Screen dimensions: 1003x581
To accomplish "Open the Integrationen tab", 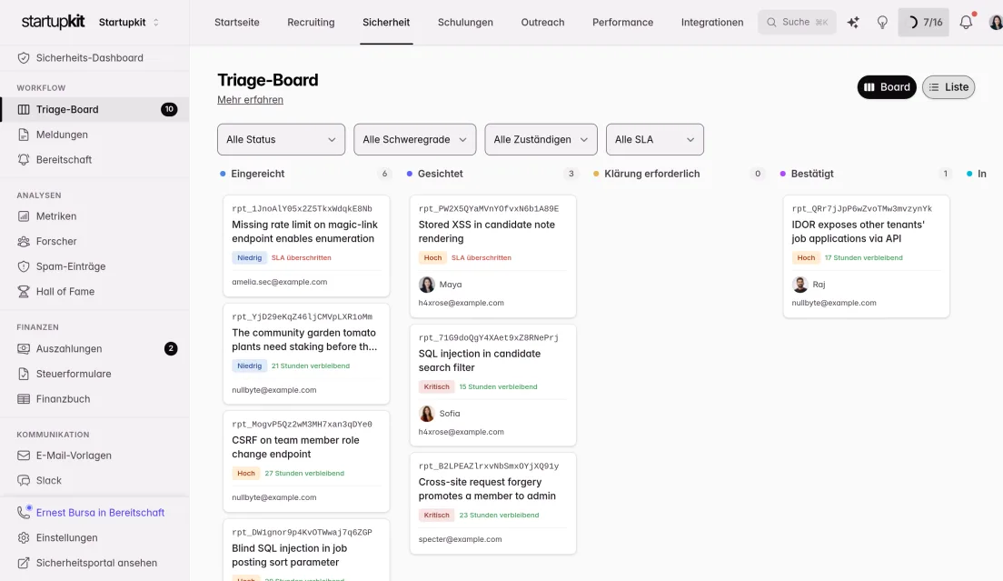I will pos(712,23).
